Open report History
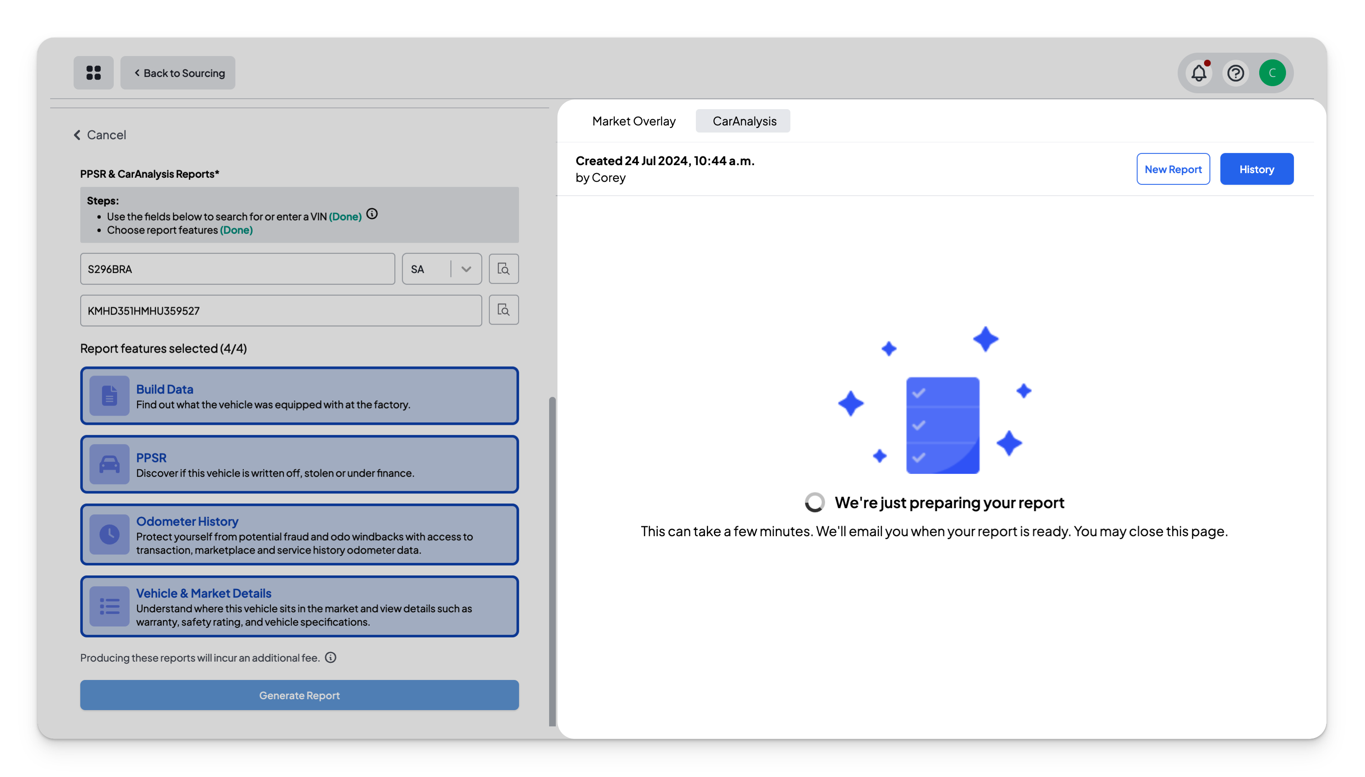Screen dimensions: 1365x777 1256,169
